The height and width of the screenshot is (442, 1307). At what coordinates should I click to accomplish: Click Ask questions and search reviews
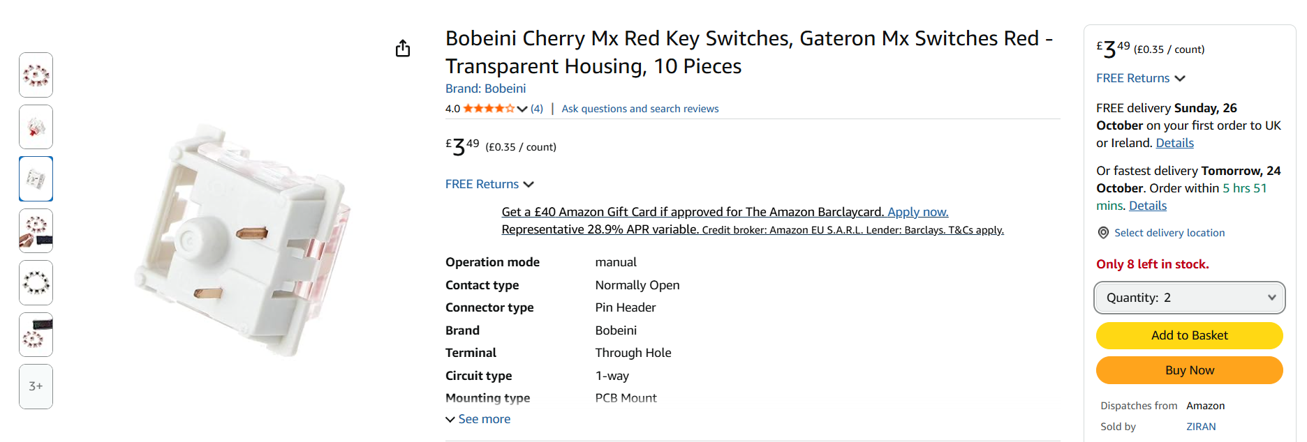(x=640, y=109)
